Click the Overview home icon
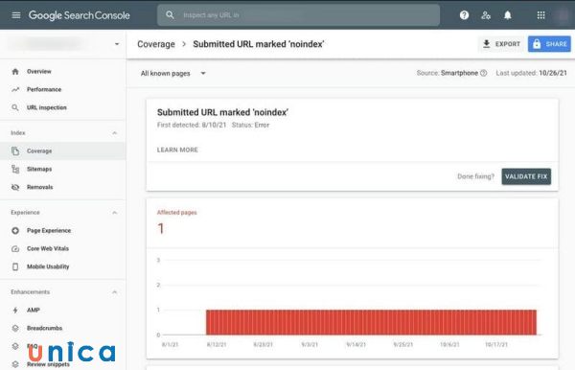Image resolution: width=575 pixels, height=370 pixels. (15, 72)
